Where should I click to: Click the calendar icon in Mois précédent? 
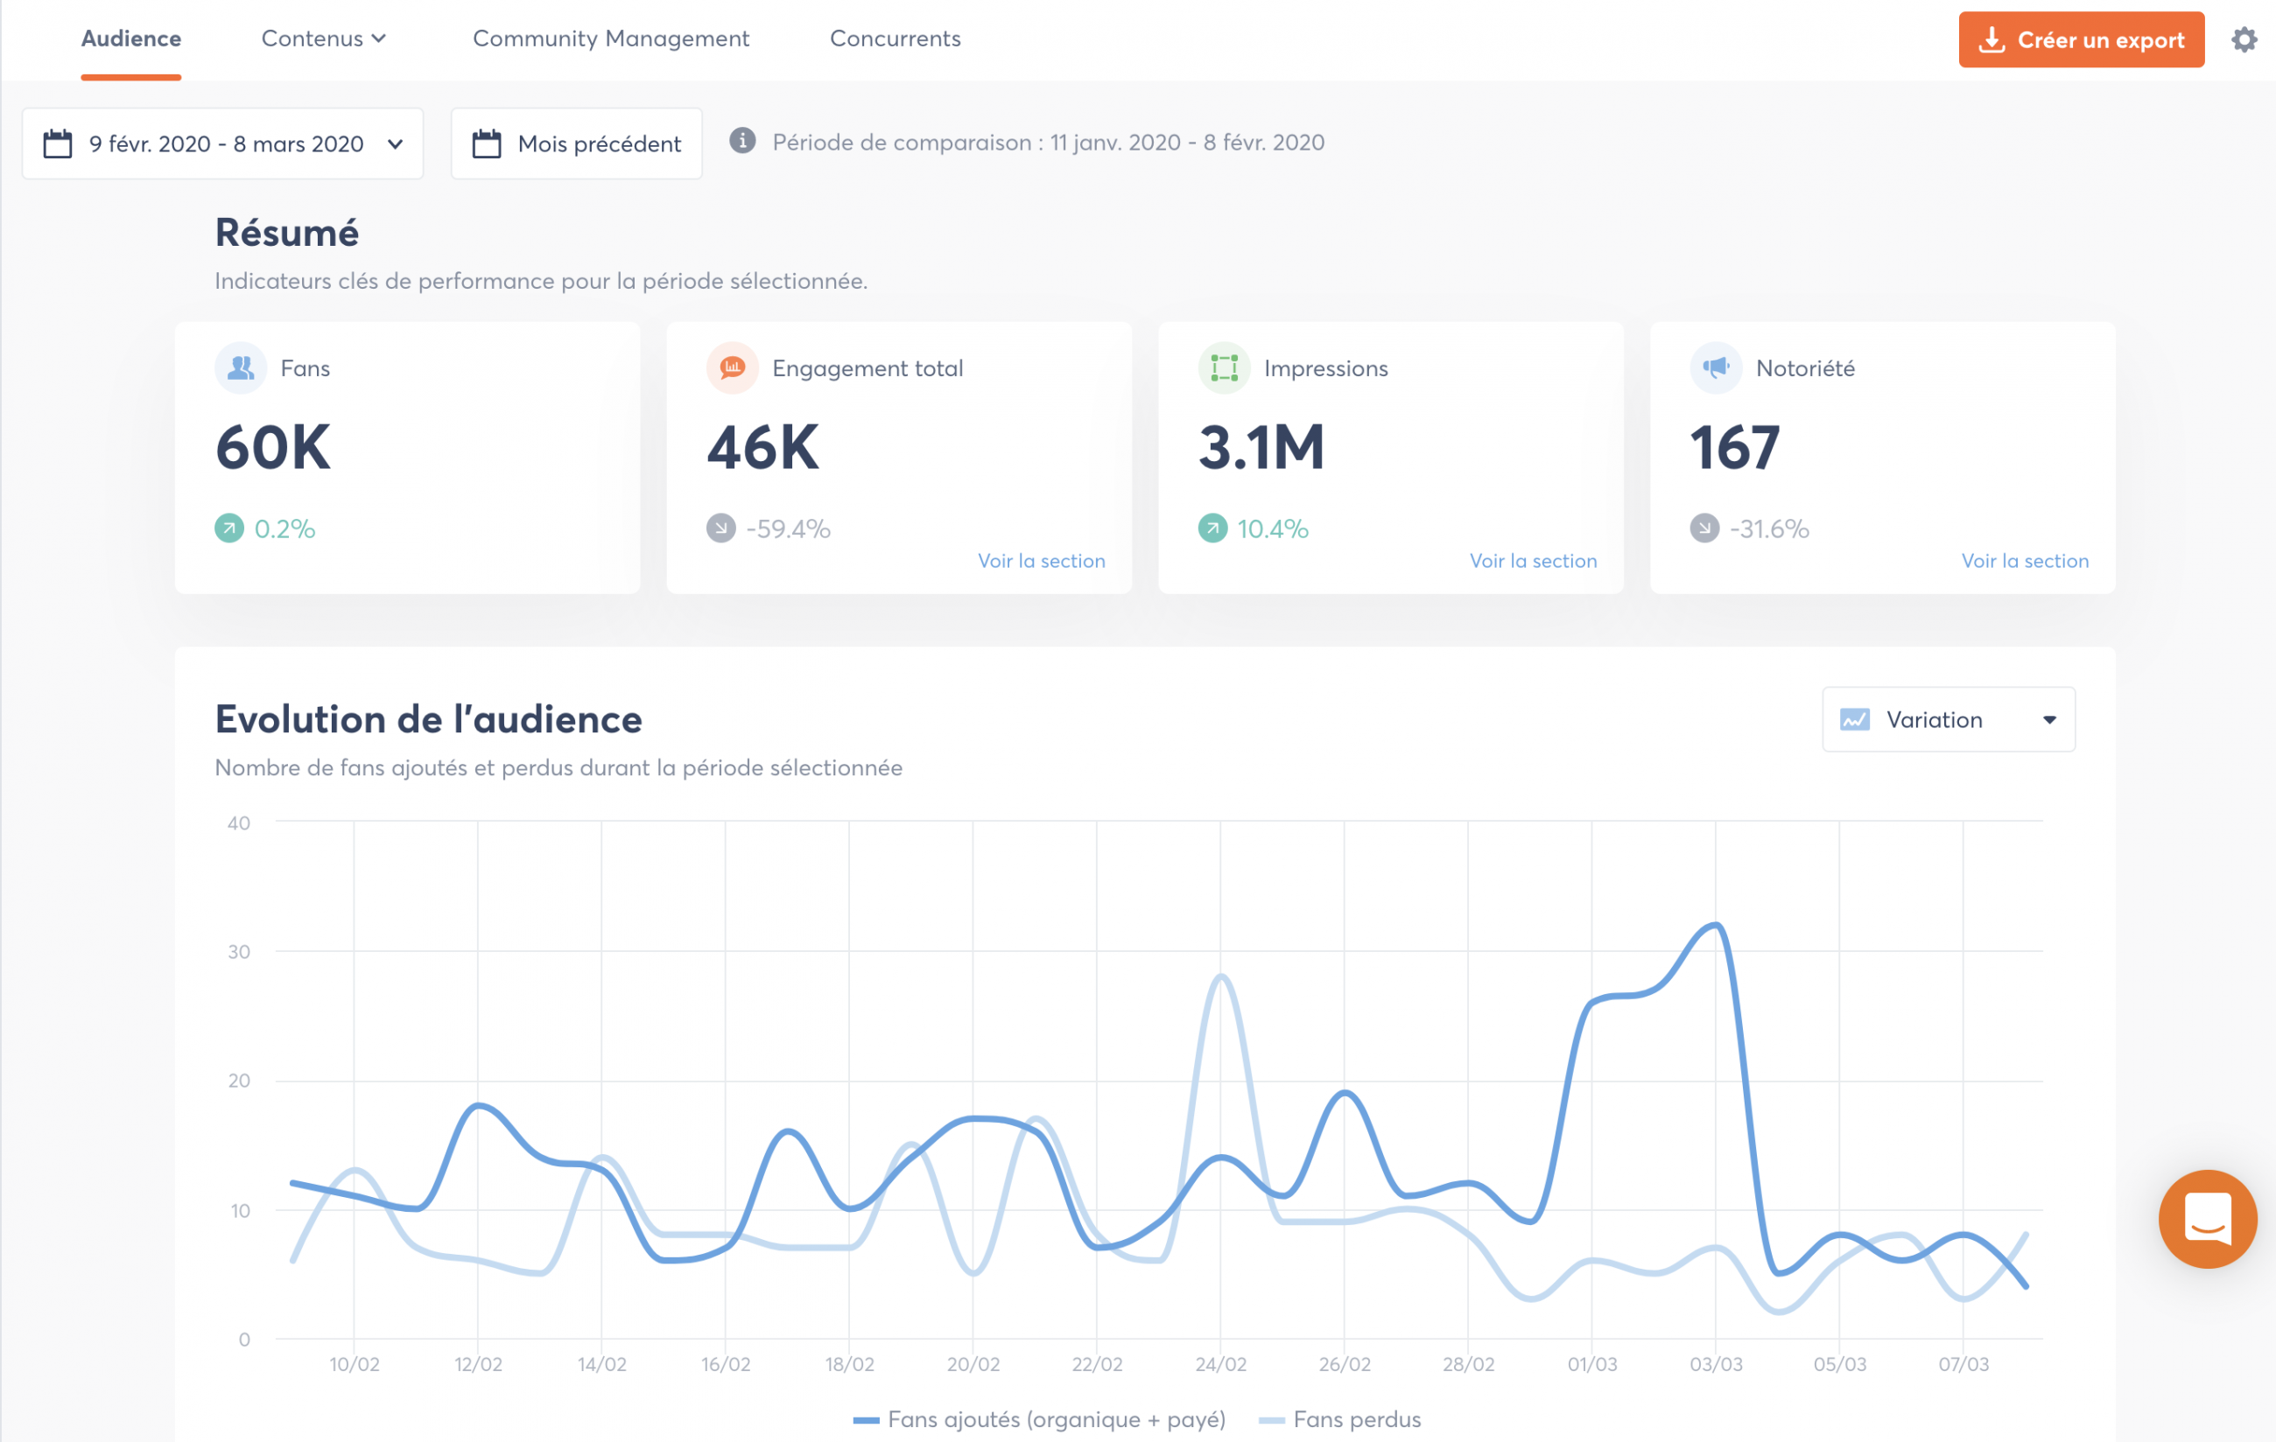(x=487, y=143)
